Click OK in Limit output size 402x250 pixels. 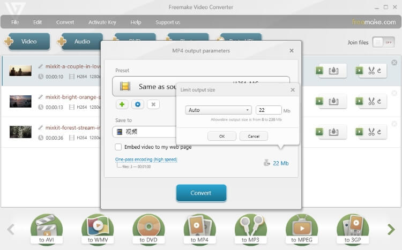pyautogui.click(x=222, y=136)
